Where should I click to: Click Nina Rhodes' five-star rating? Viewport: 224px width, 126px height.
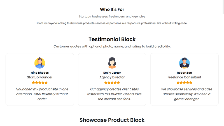point(40,83)
